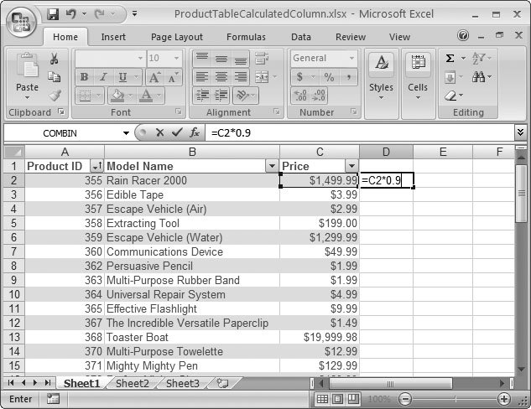Increase font size with Grow Font

(x=154, y=77)
